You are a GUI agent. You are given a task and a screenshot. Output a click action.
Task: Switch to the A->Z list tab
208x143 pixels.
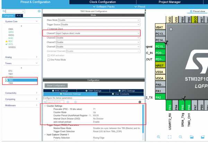click(19, 16)
